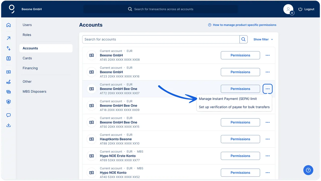
Task: Click the Logout button
Action: click(306, 9)
